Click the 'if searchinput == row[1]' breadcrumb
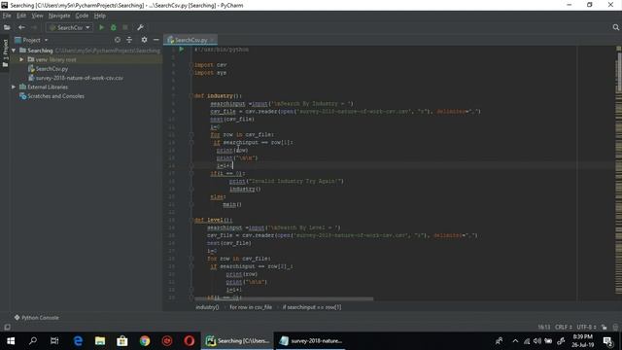Image resolution: width=622 pixels, height=350 pixels. [x=312, y=307]
